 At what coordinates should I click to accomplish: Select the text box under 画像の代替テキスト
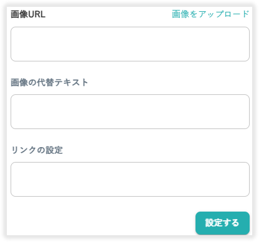130,112
